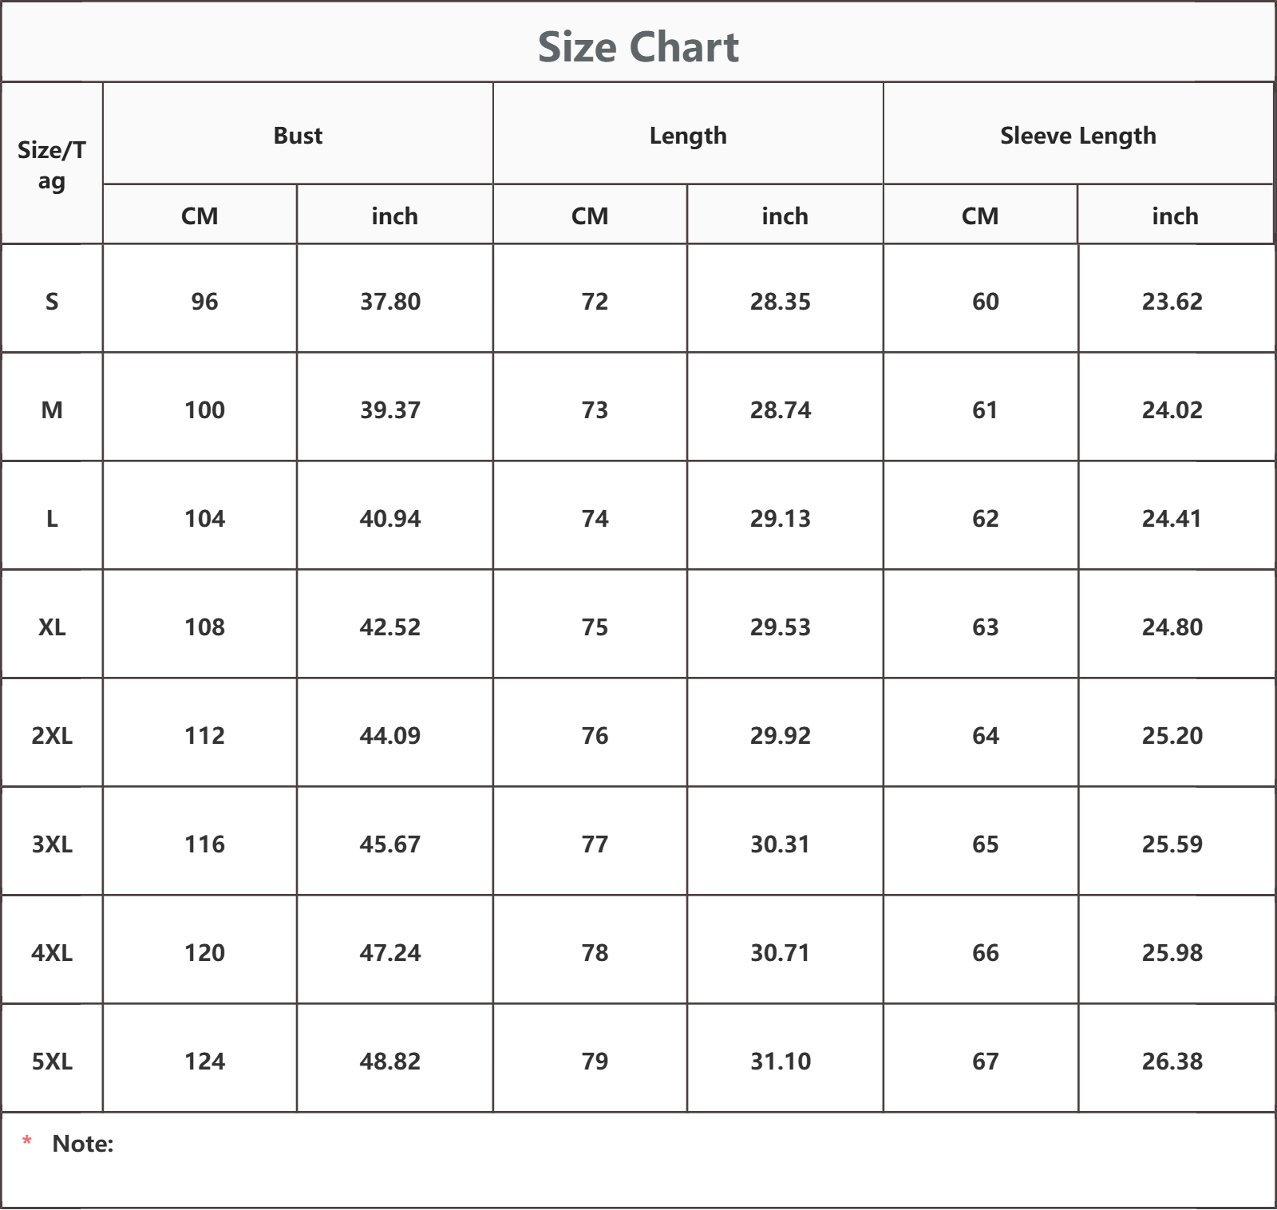Click the Size Chart title

tap(638, 46)
